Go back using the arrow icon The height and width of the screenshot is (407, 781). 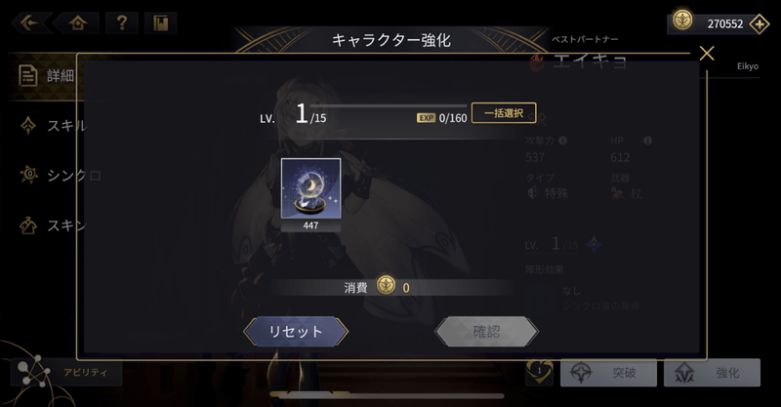31,22
